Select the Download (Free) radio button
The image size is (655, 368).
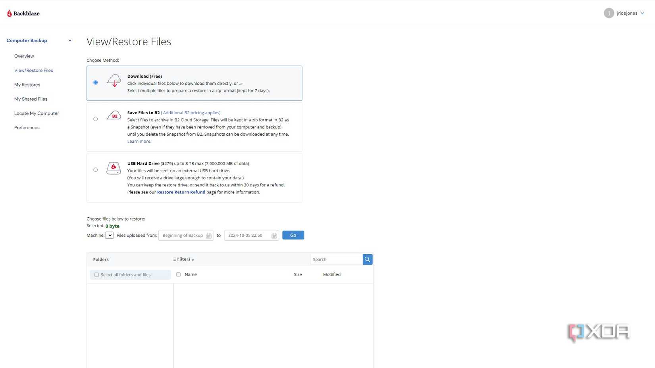click(x=95, y=82)
